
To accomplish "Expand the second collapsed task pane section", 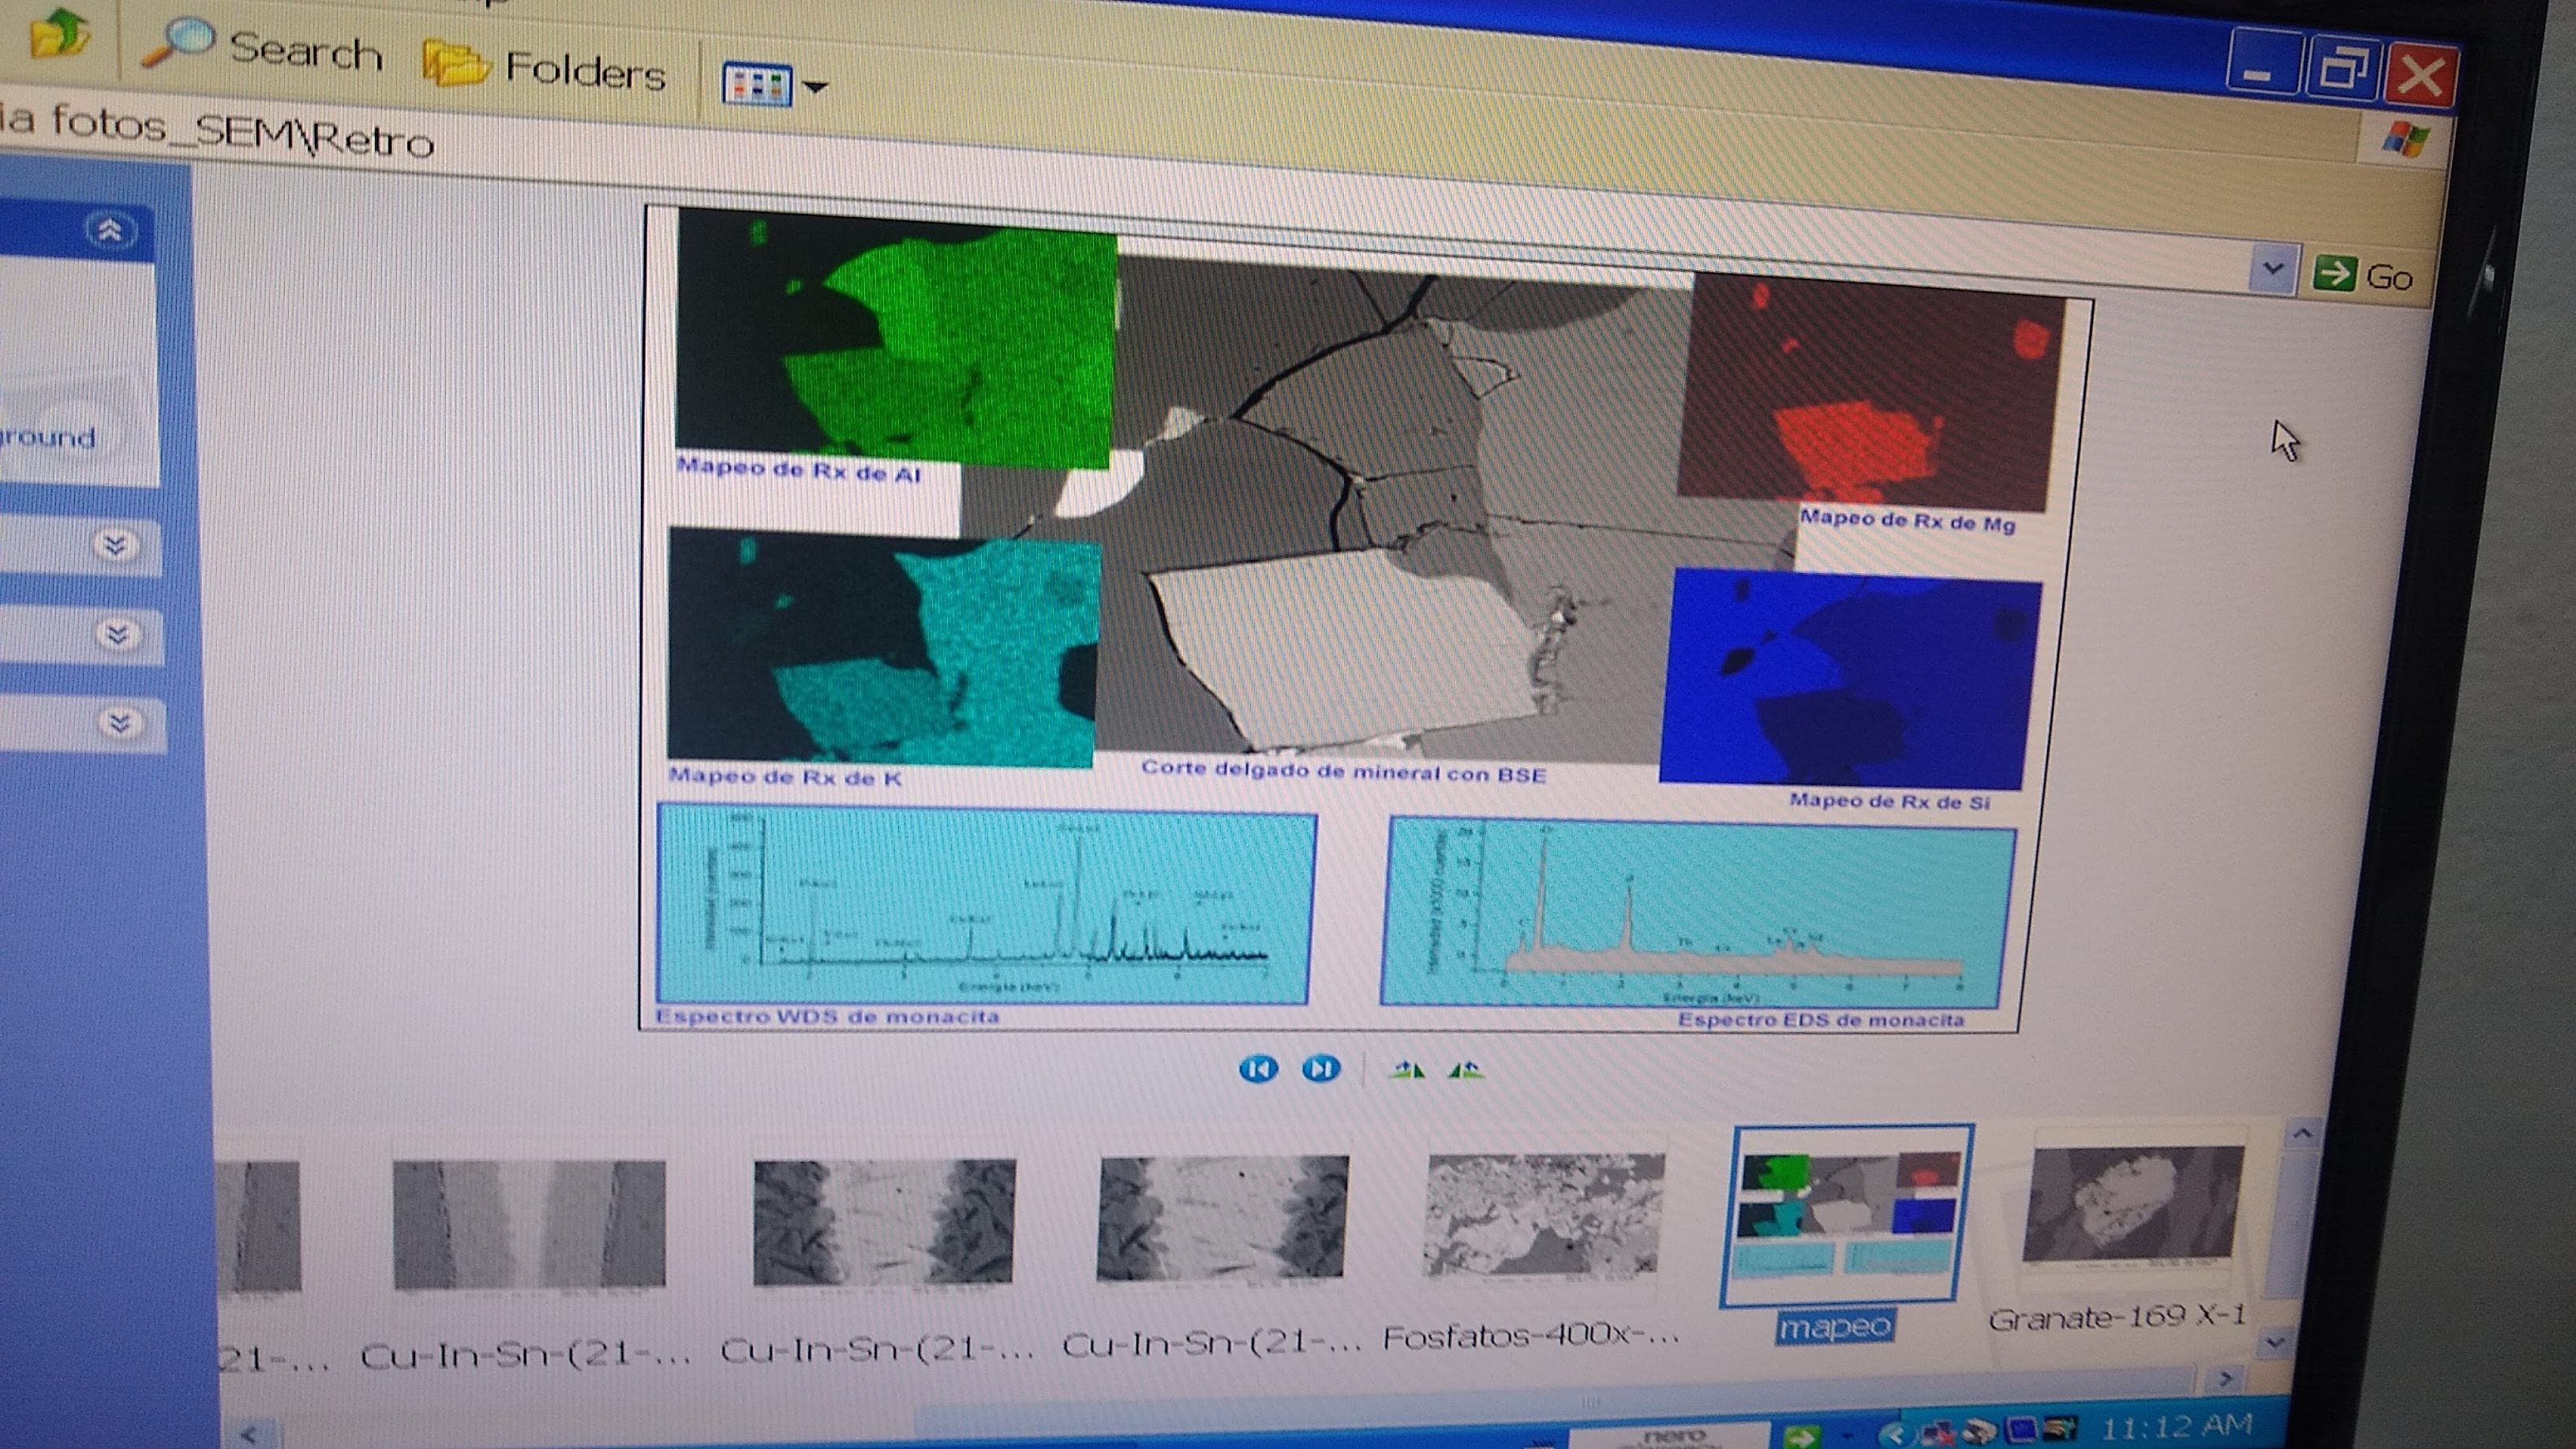I will tap(117, 634).
